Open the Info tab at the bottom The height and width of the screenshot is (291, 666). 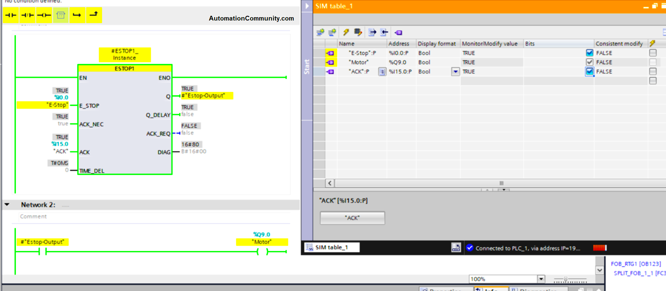click(491, 289)
